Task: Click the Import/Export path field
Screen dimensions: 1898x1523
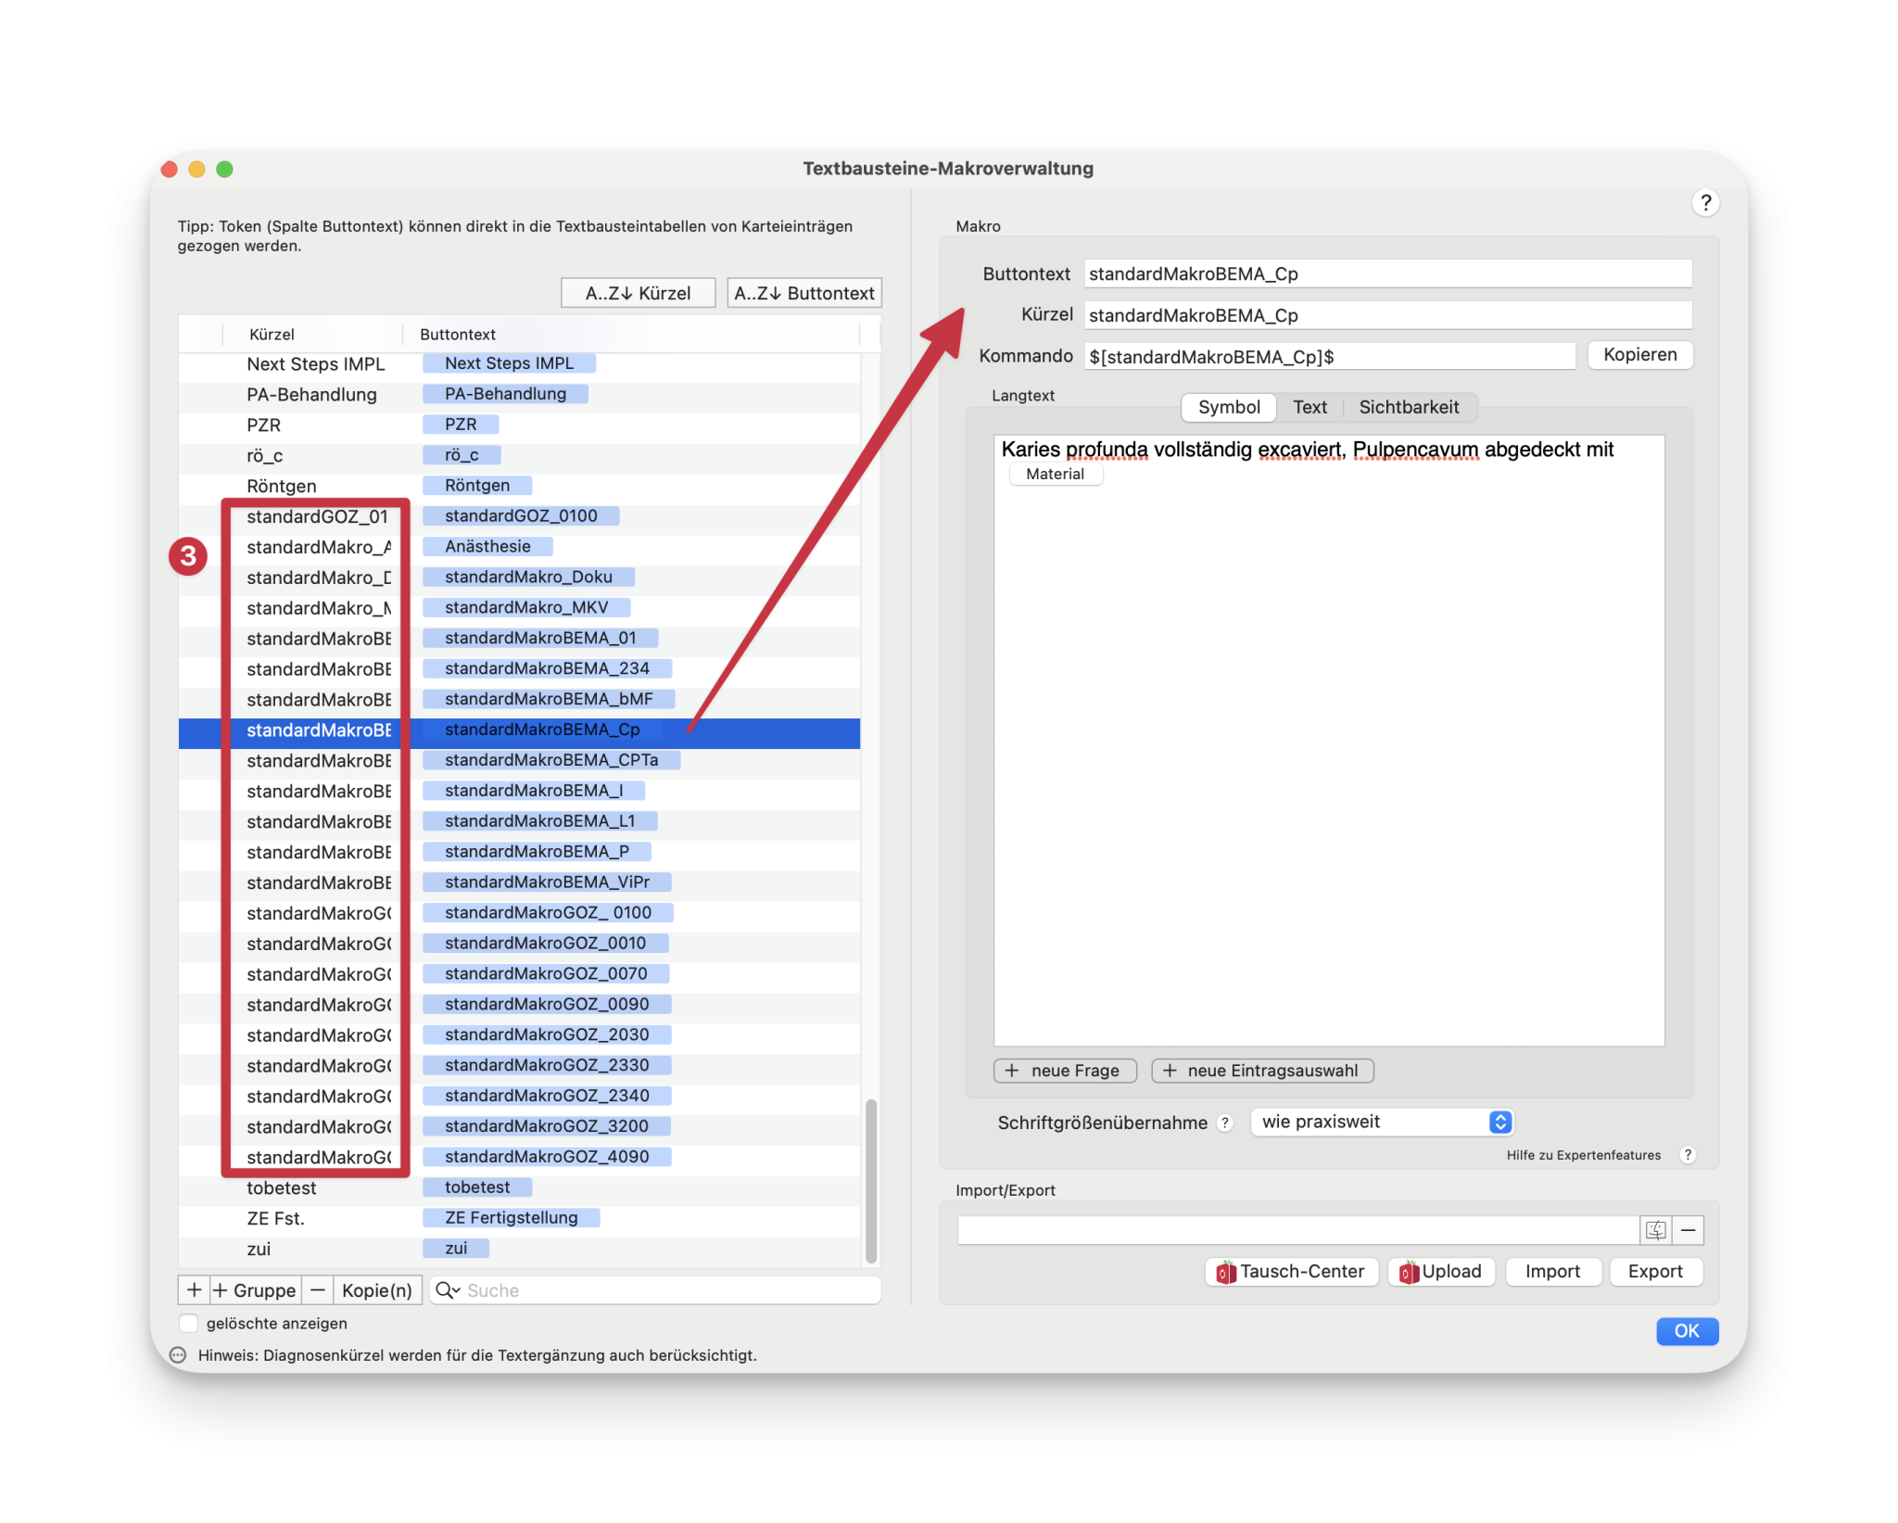Action: [1298, 1230]
